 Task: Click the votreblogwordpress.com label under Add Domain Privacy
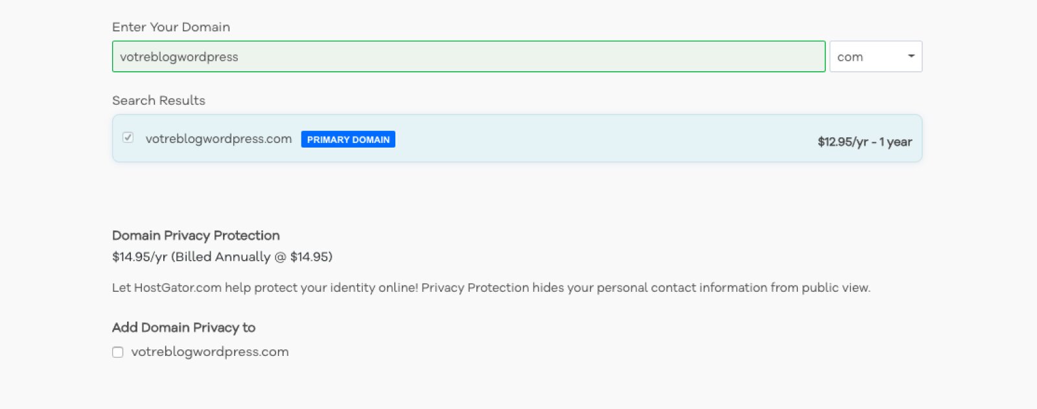[210, 352]
